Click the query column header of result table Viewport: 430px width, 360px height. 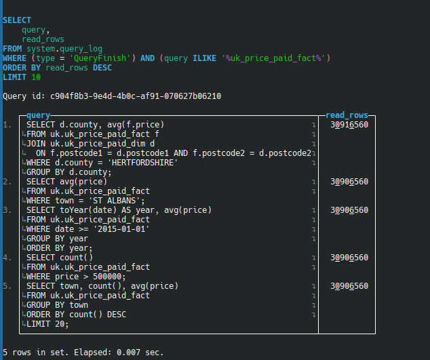tap(38, 115)
